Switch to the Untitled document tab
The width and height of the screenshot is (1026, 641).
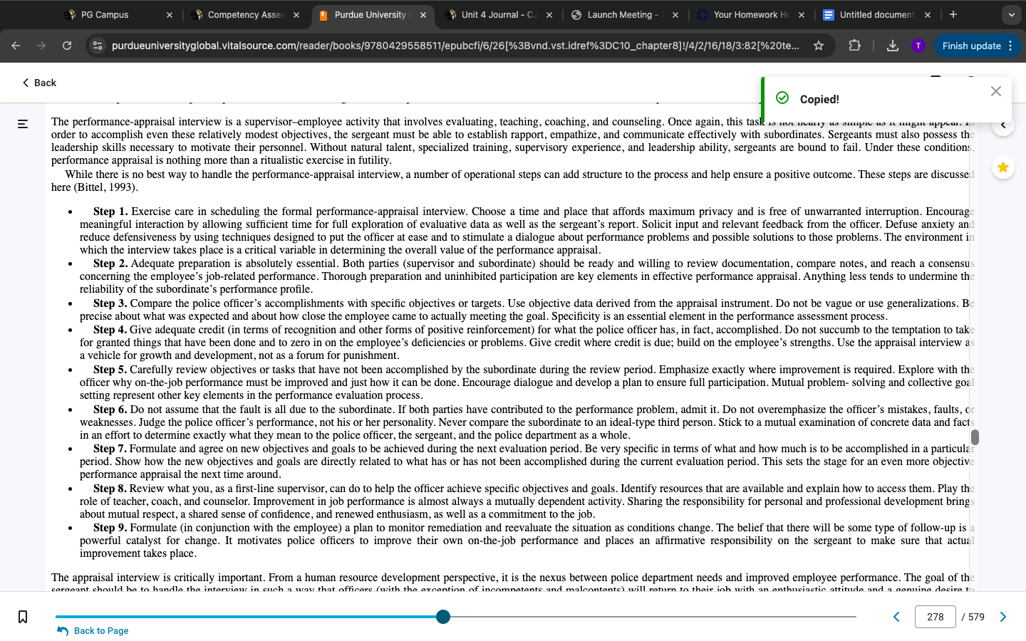point(876,14)
